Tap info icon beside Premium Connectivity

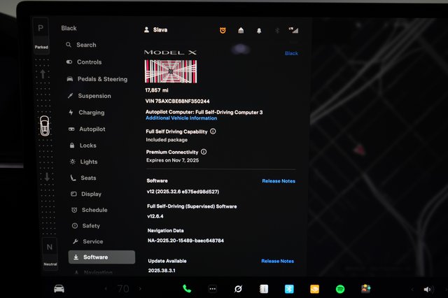point(204,152)
